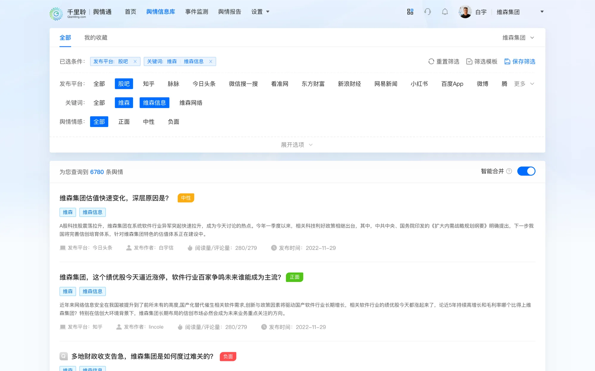This screenshot has height=371, width=595.
Task: Select 维森网络 keyword filter
Action: click(191, 103)
